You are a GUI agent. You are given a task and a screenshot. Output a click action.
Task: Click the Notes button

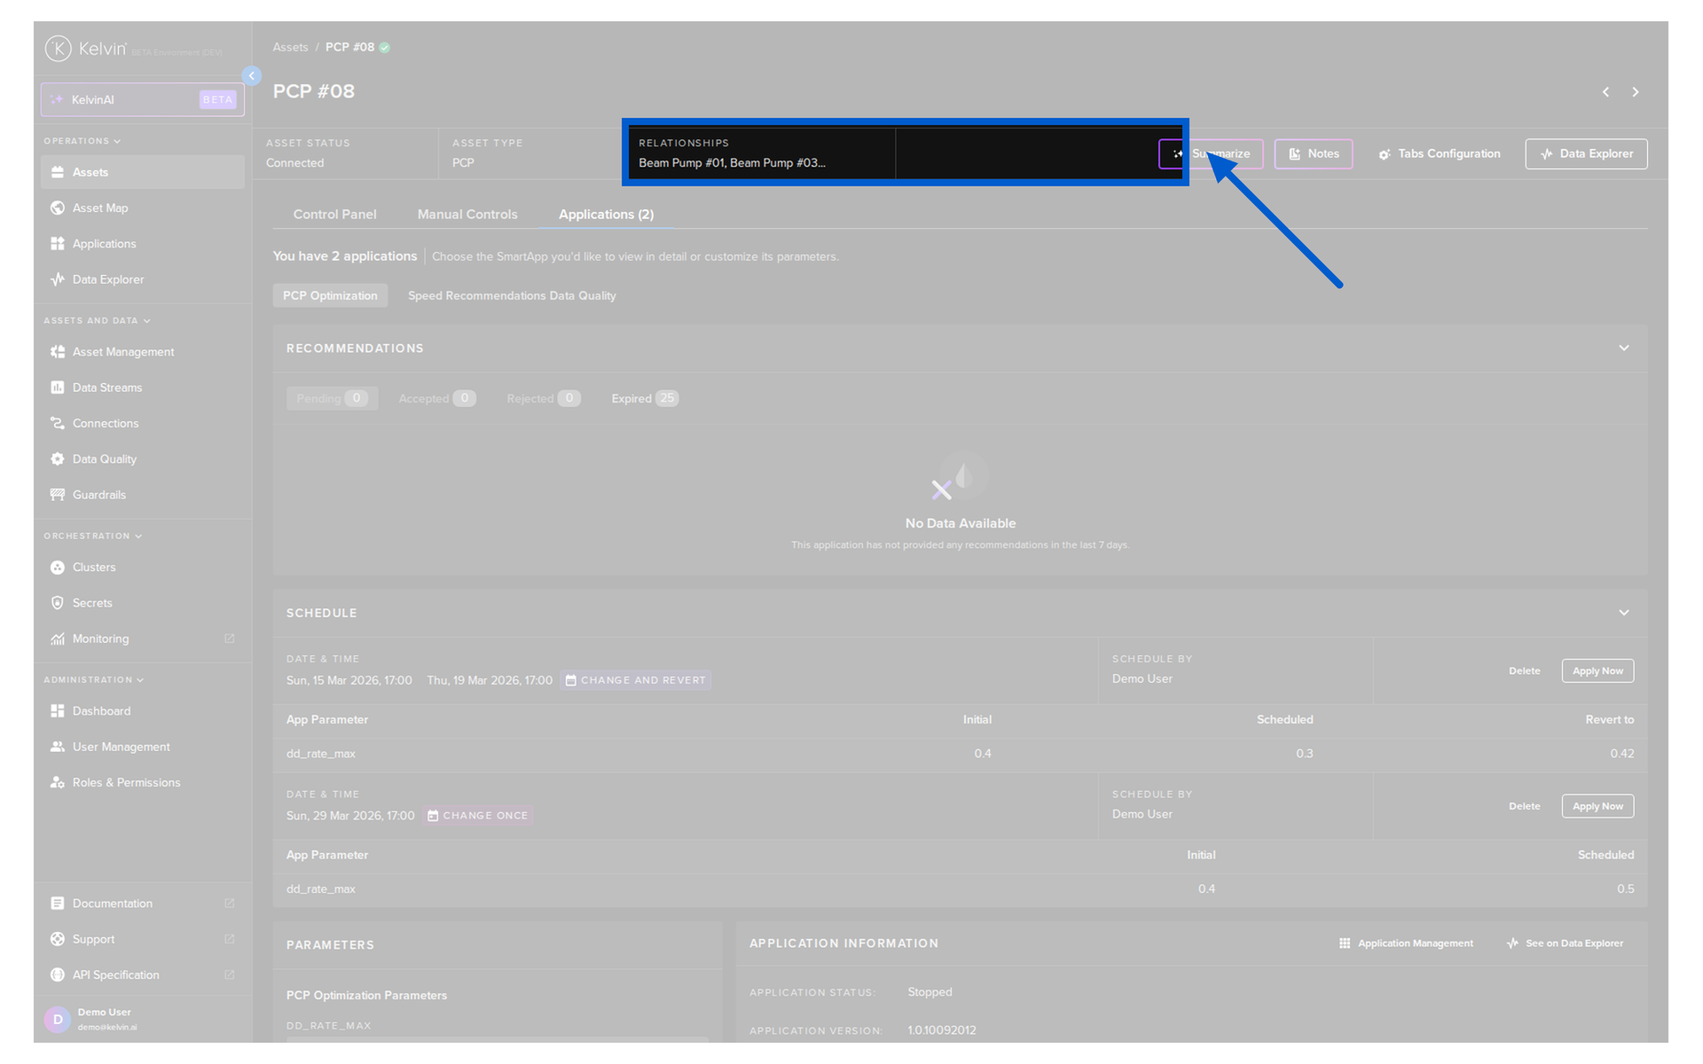click(x=1313, y=153)
